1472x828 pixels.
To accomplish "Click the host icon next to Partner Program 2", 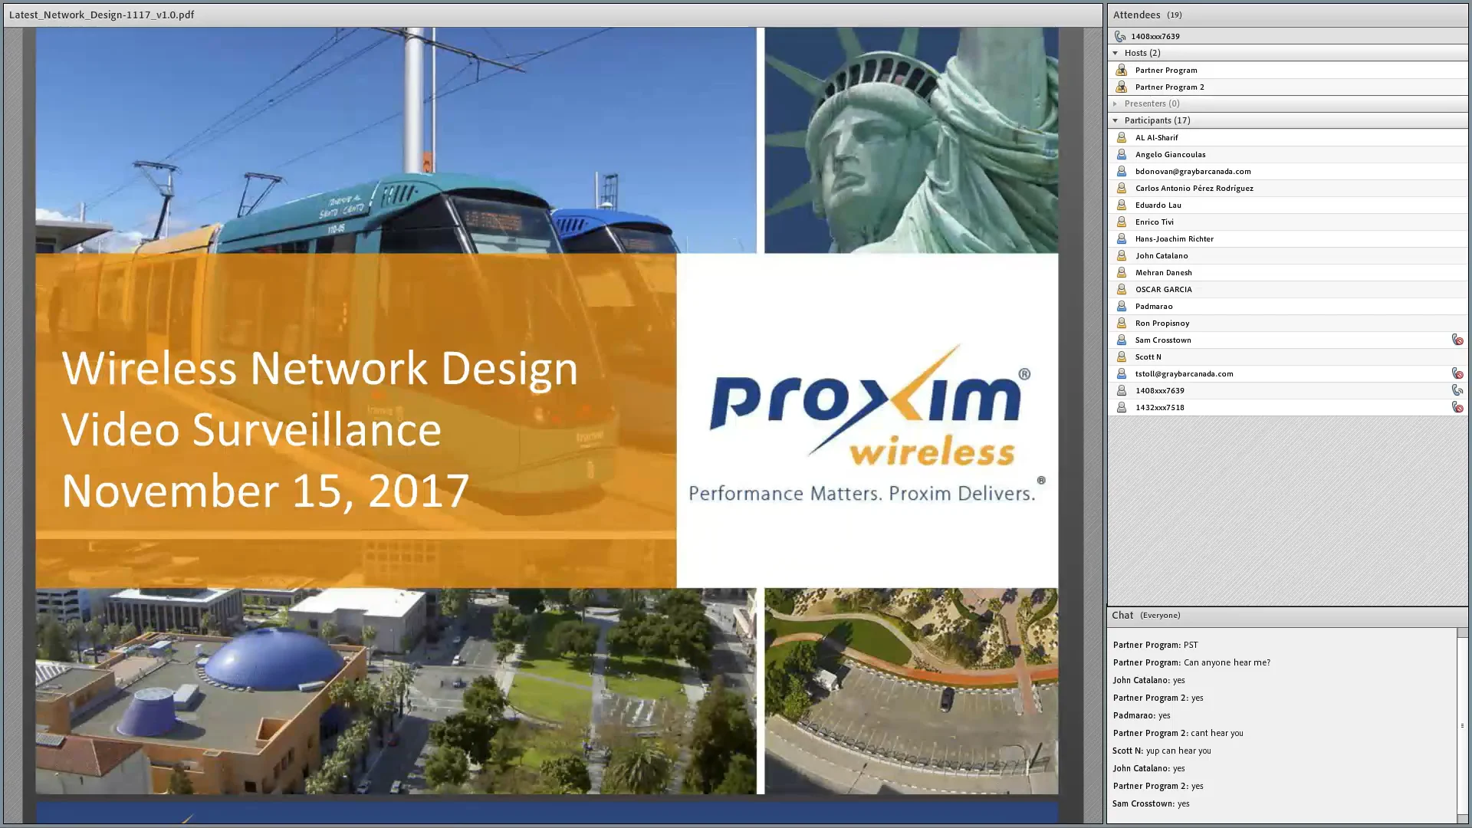I will click(x=1121, y=87).
